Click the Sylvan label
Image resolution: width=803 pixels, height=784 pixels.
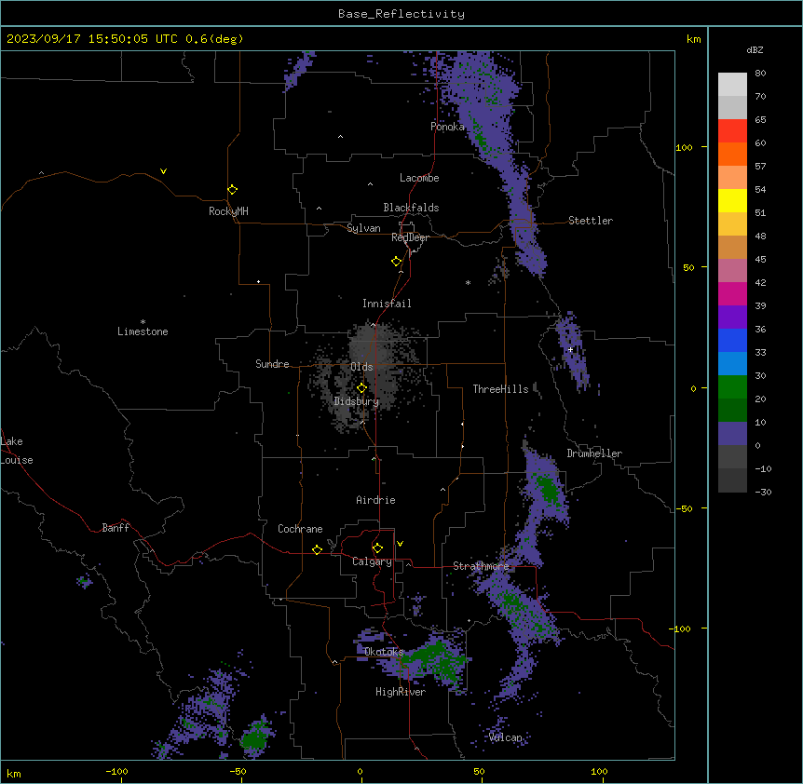point(363,228)
